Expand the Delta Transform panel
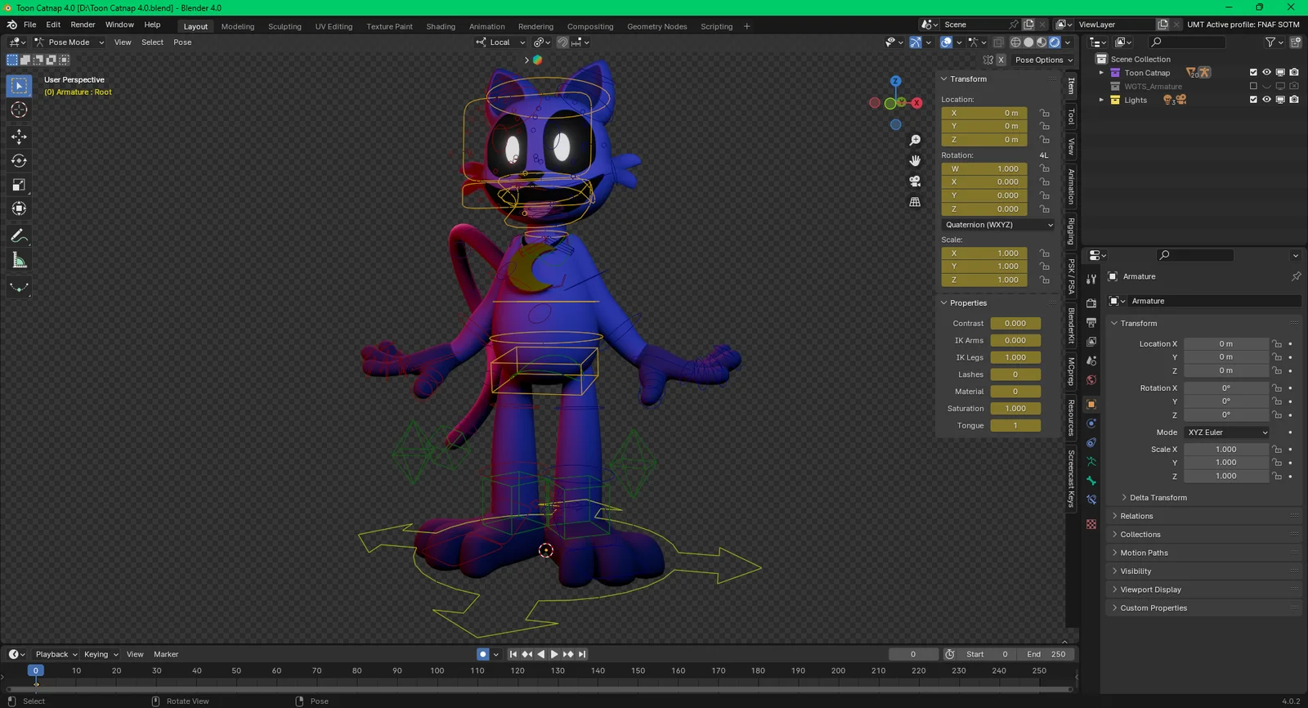The image size is (1308, 708). pos(1158,497)
